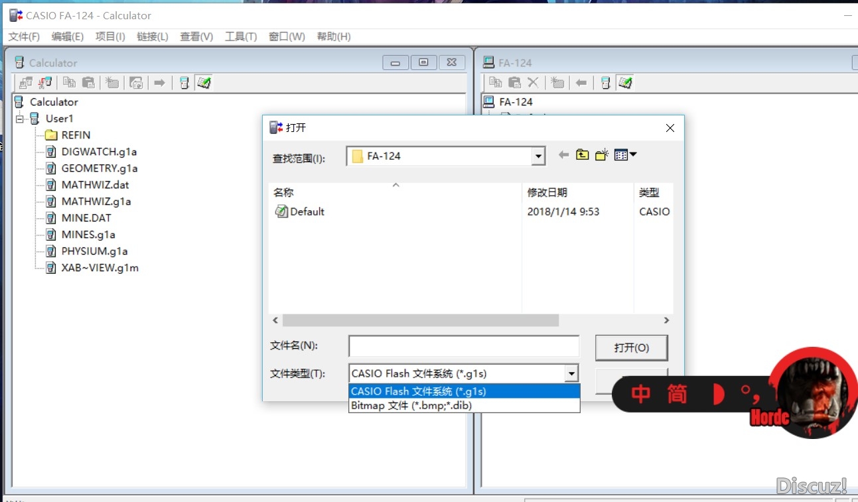Click Connect icon in Calculator toolbar
Screen dimensions: 858x502
pyautogui.click(x=26, y=83)
